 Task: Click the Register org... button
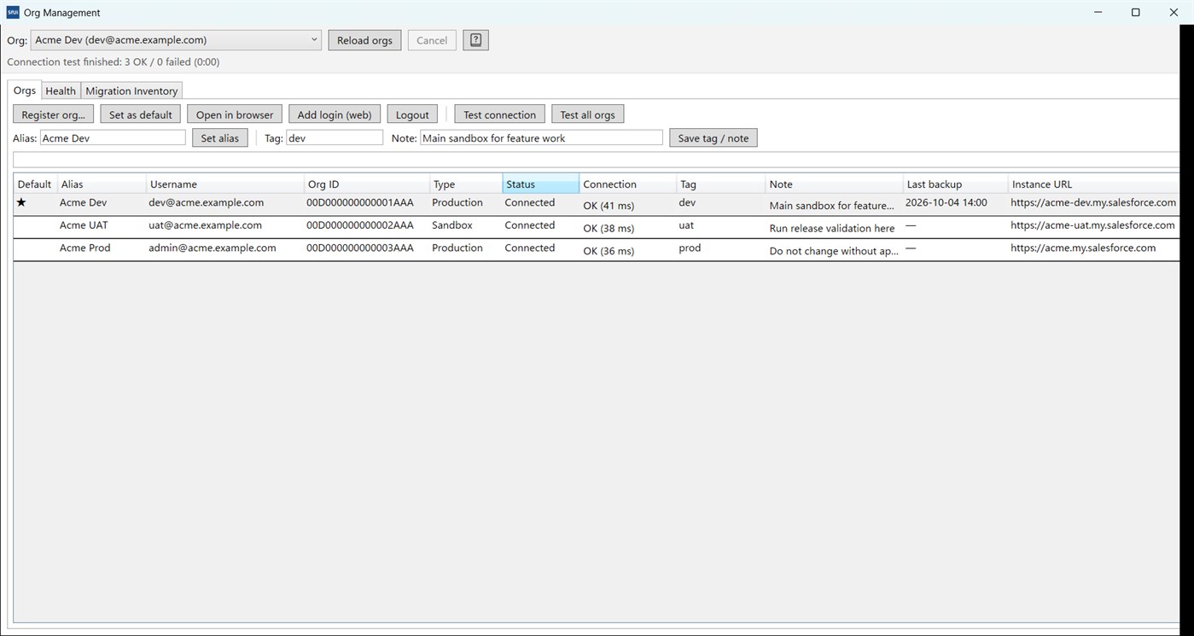coord(53,114)
